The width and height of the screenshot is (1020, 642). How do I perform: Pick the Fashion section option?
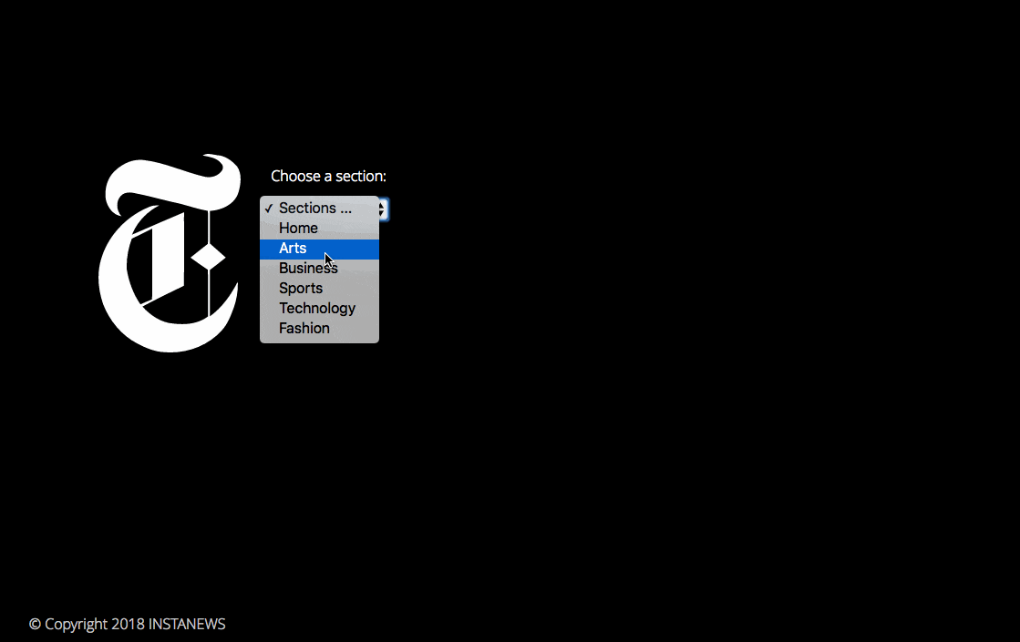319,330
